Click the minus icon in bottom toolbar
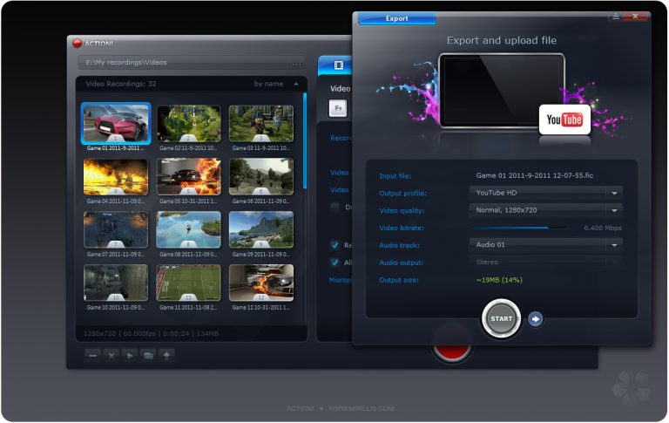 [92, 356]
